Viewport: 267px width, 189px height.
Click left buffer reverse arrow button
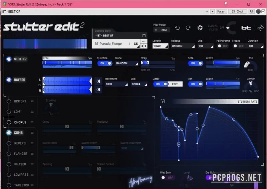(x=98, y=81)
